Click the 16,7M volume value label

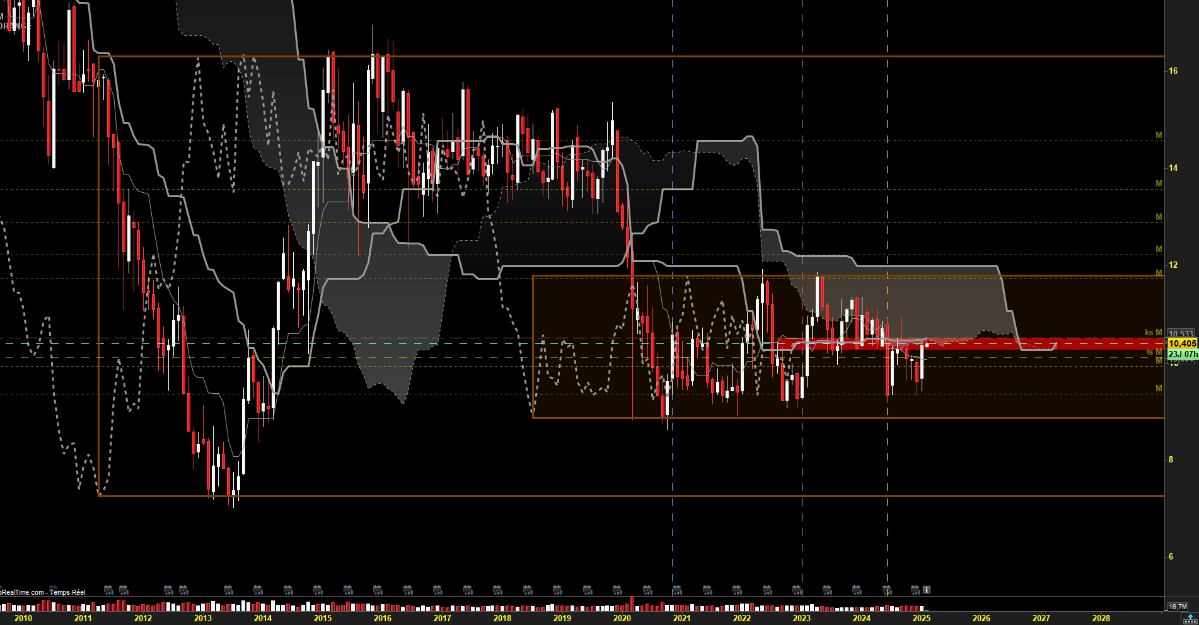pos(1178,607)
